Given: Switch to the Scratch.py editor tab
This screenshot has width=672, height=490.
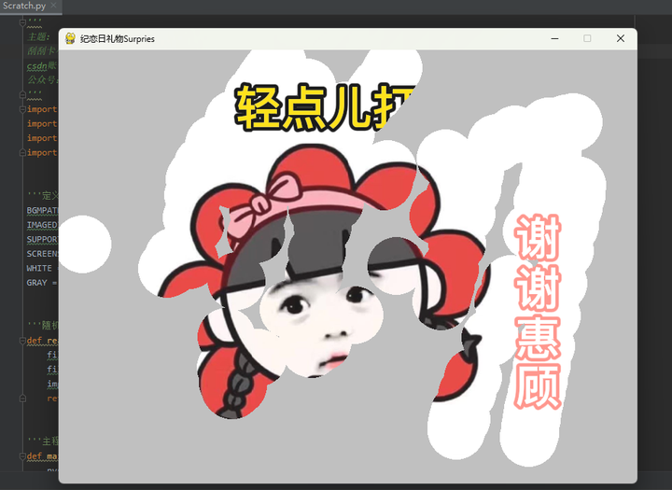Looking at the screenshot, I should (24, 6).
